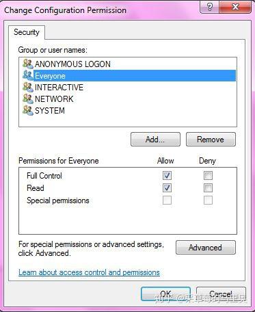Close the Change Configuration Permission dialog
This screenshot has width=255, height=312.
[x=235, y=7]
